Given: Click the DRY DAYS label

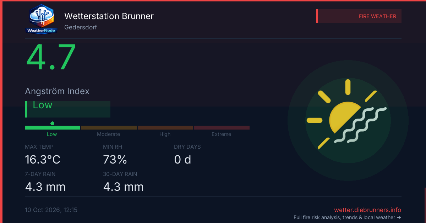Looking at the screenshot, I should point(187,147).
